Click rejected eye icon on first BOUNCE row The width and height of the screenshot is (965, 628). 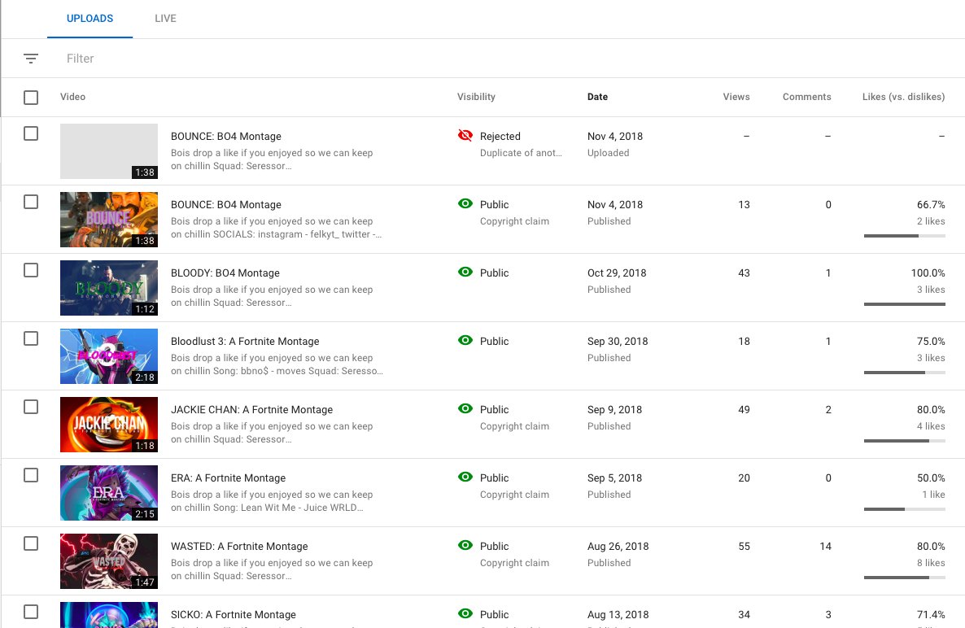(465, 135)
